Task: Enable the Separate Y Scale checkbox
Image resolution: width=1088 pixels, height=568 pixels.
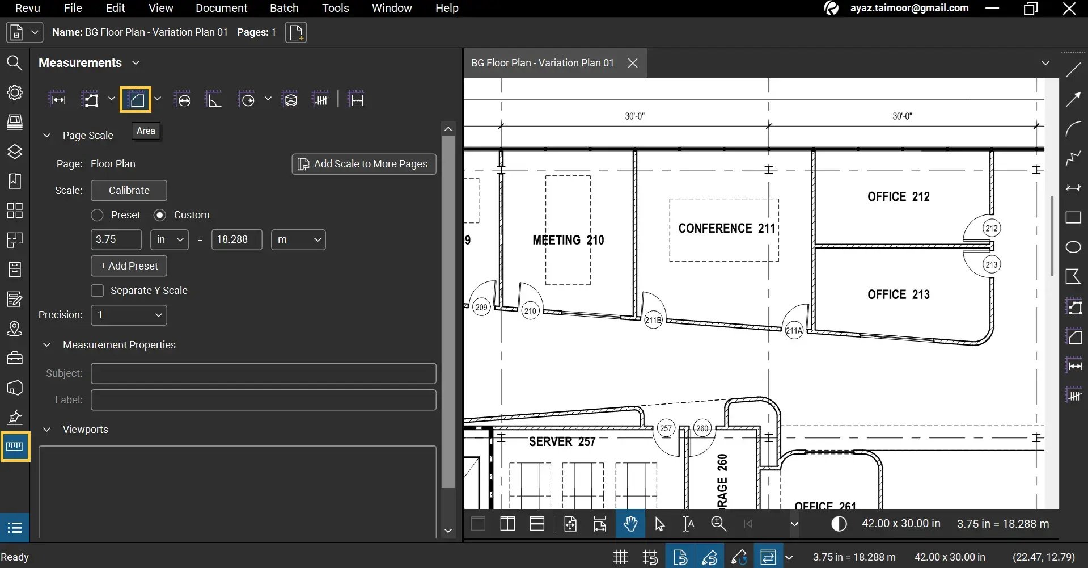Action: coord(98,291)
